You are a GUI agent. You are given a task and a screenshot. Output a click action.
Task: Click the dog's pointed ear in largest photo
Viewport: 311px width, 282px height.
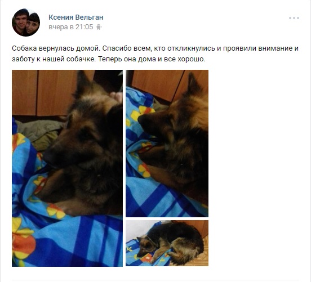click(x=82, y=84)
